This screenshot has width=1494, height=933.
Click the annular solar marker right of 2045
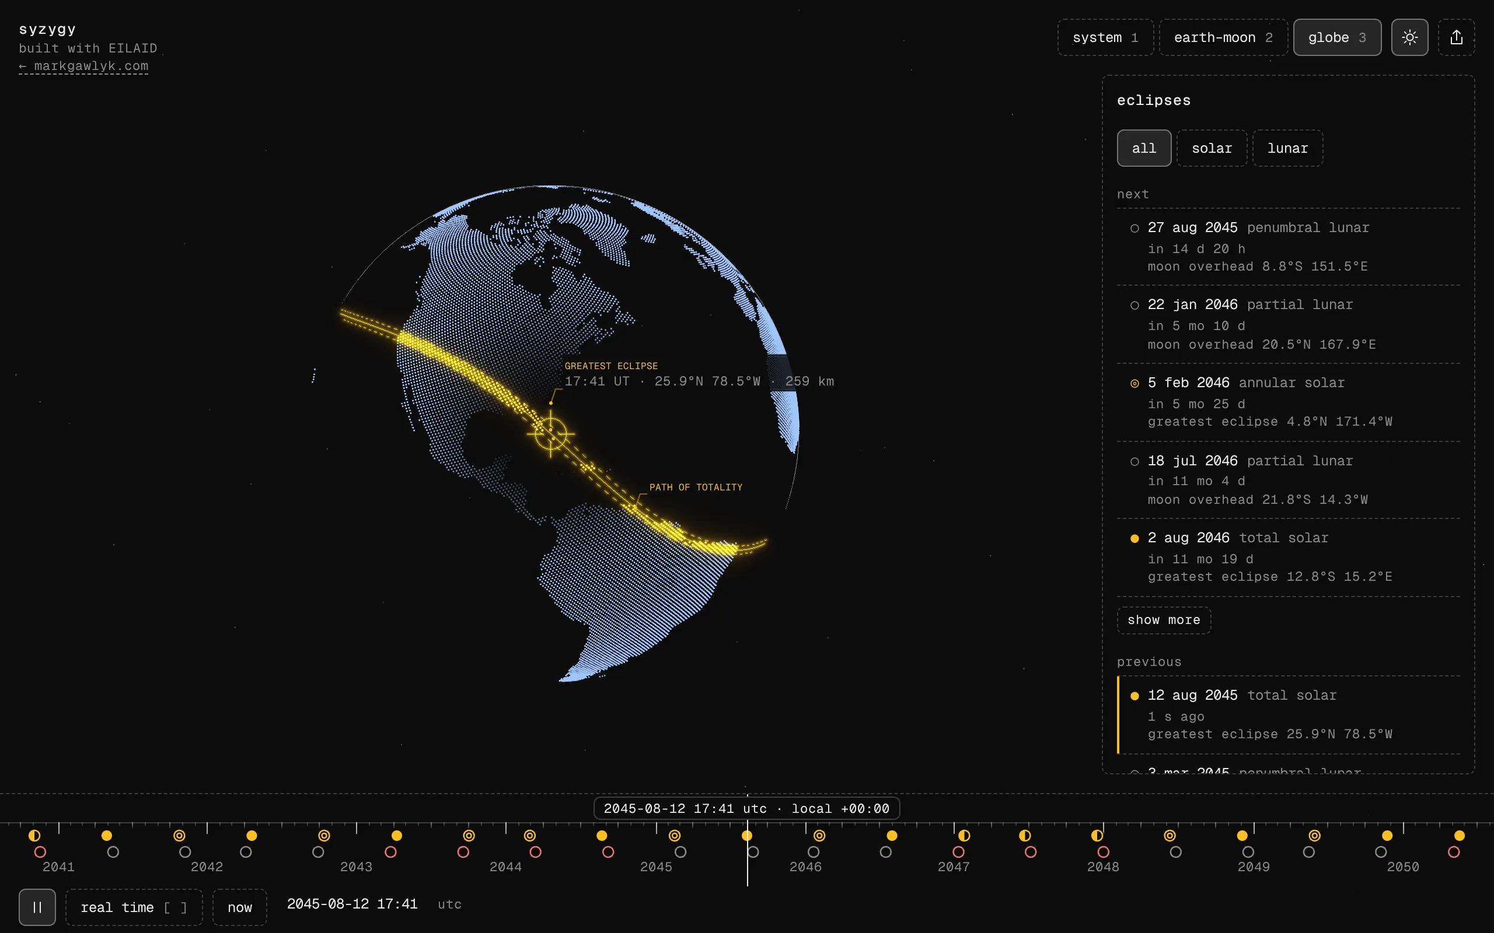point(675,836)
